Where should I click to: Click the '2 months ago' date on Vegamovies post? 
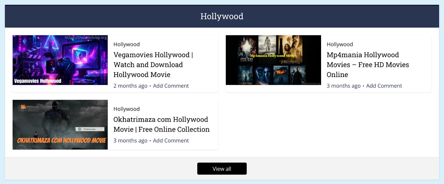[130, 86]
